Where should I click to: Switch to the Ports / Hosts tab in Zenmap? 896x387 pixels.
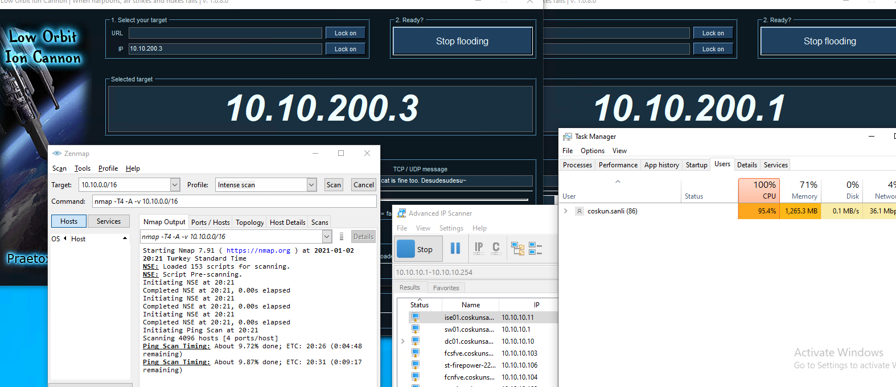[x=210, y=223]
